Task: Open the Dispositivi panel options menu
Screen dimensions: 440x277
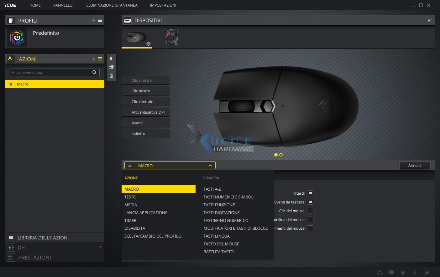Action: 429,20
